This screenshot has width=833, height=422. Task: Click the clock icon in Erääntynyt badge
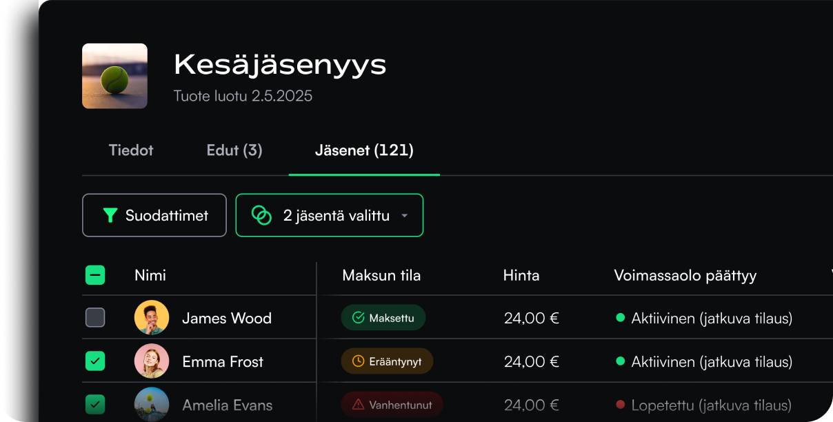(x=358, y=361)
